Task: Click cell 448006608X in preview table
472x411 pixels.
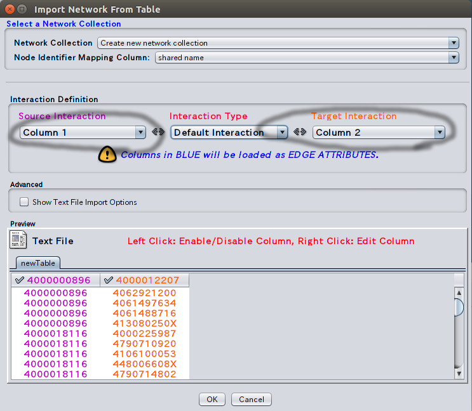Action: pos(144,364)
